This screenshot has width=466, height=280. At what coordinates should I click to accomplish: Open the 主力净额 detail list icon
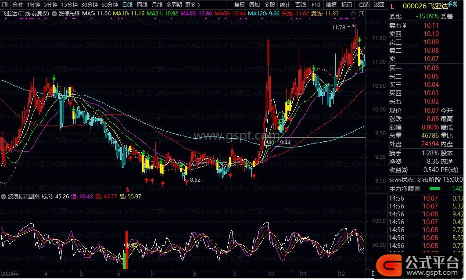pyautogui.click(x=418, y=189)
